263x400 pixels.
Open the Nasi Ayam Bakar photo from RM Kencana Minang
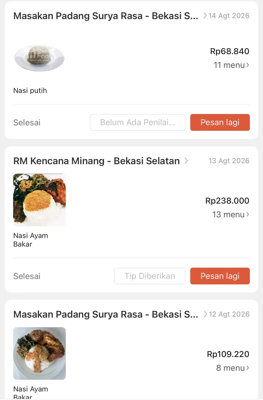click(39, 200)
